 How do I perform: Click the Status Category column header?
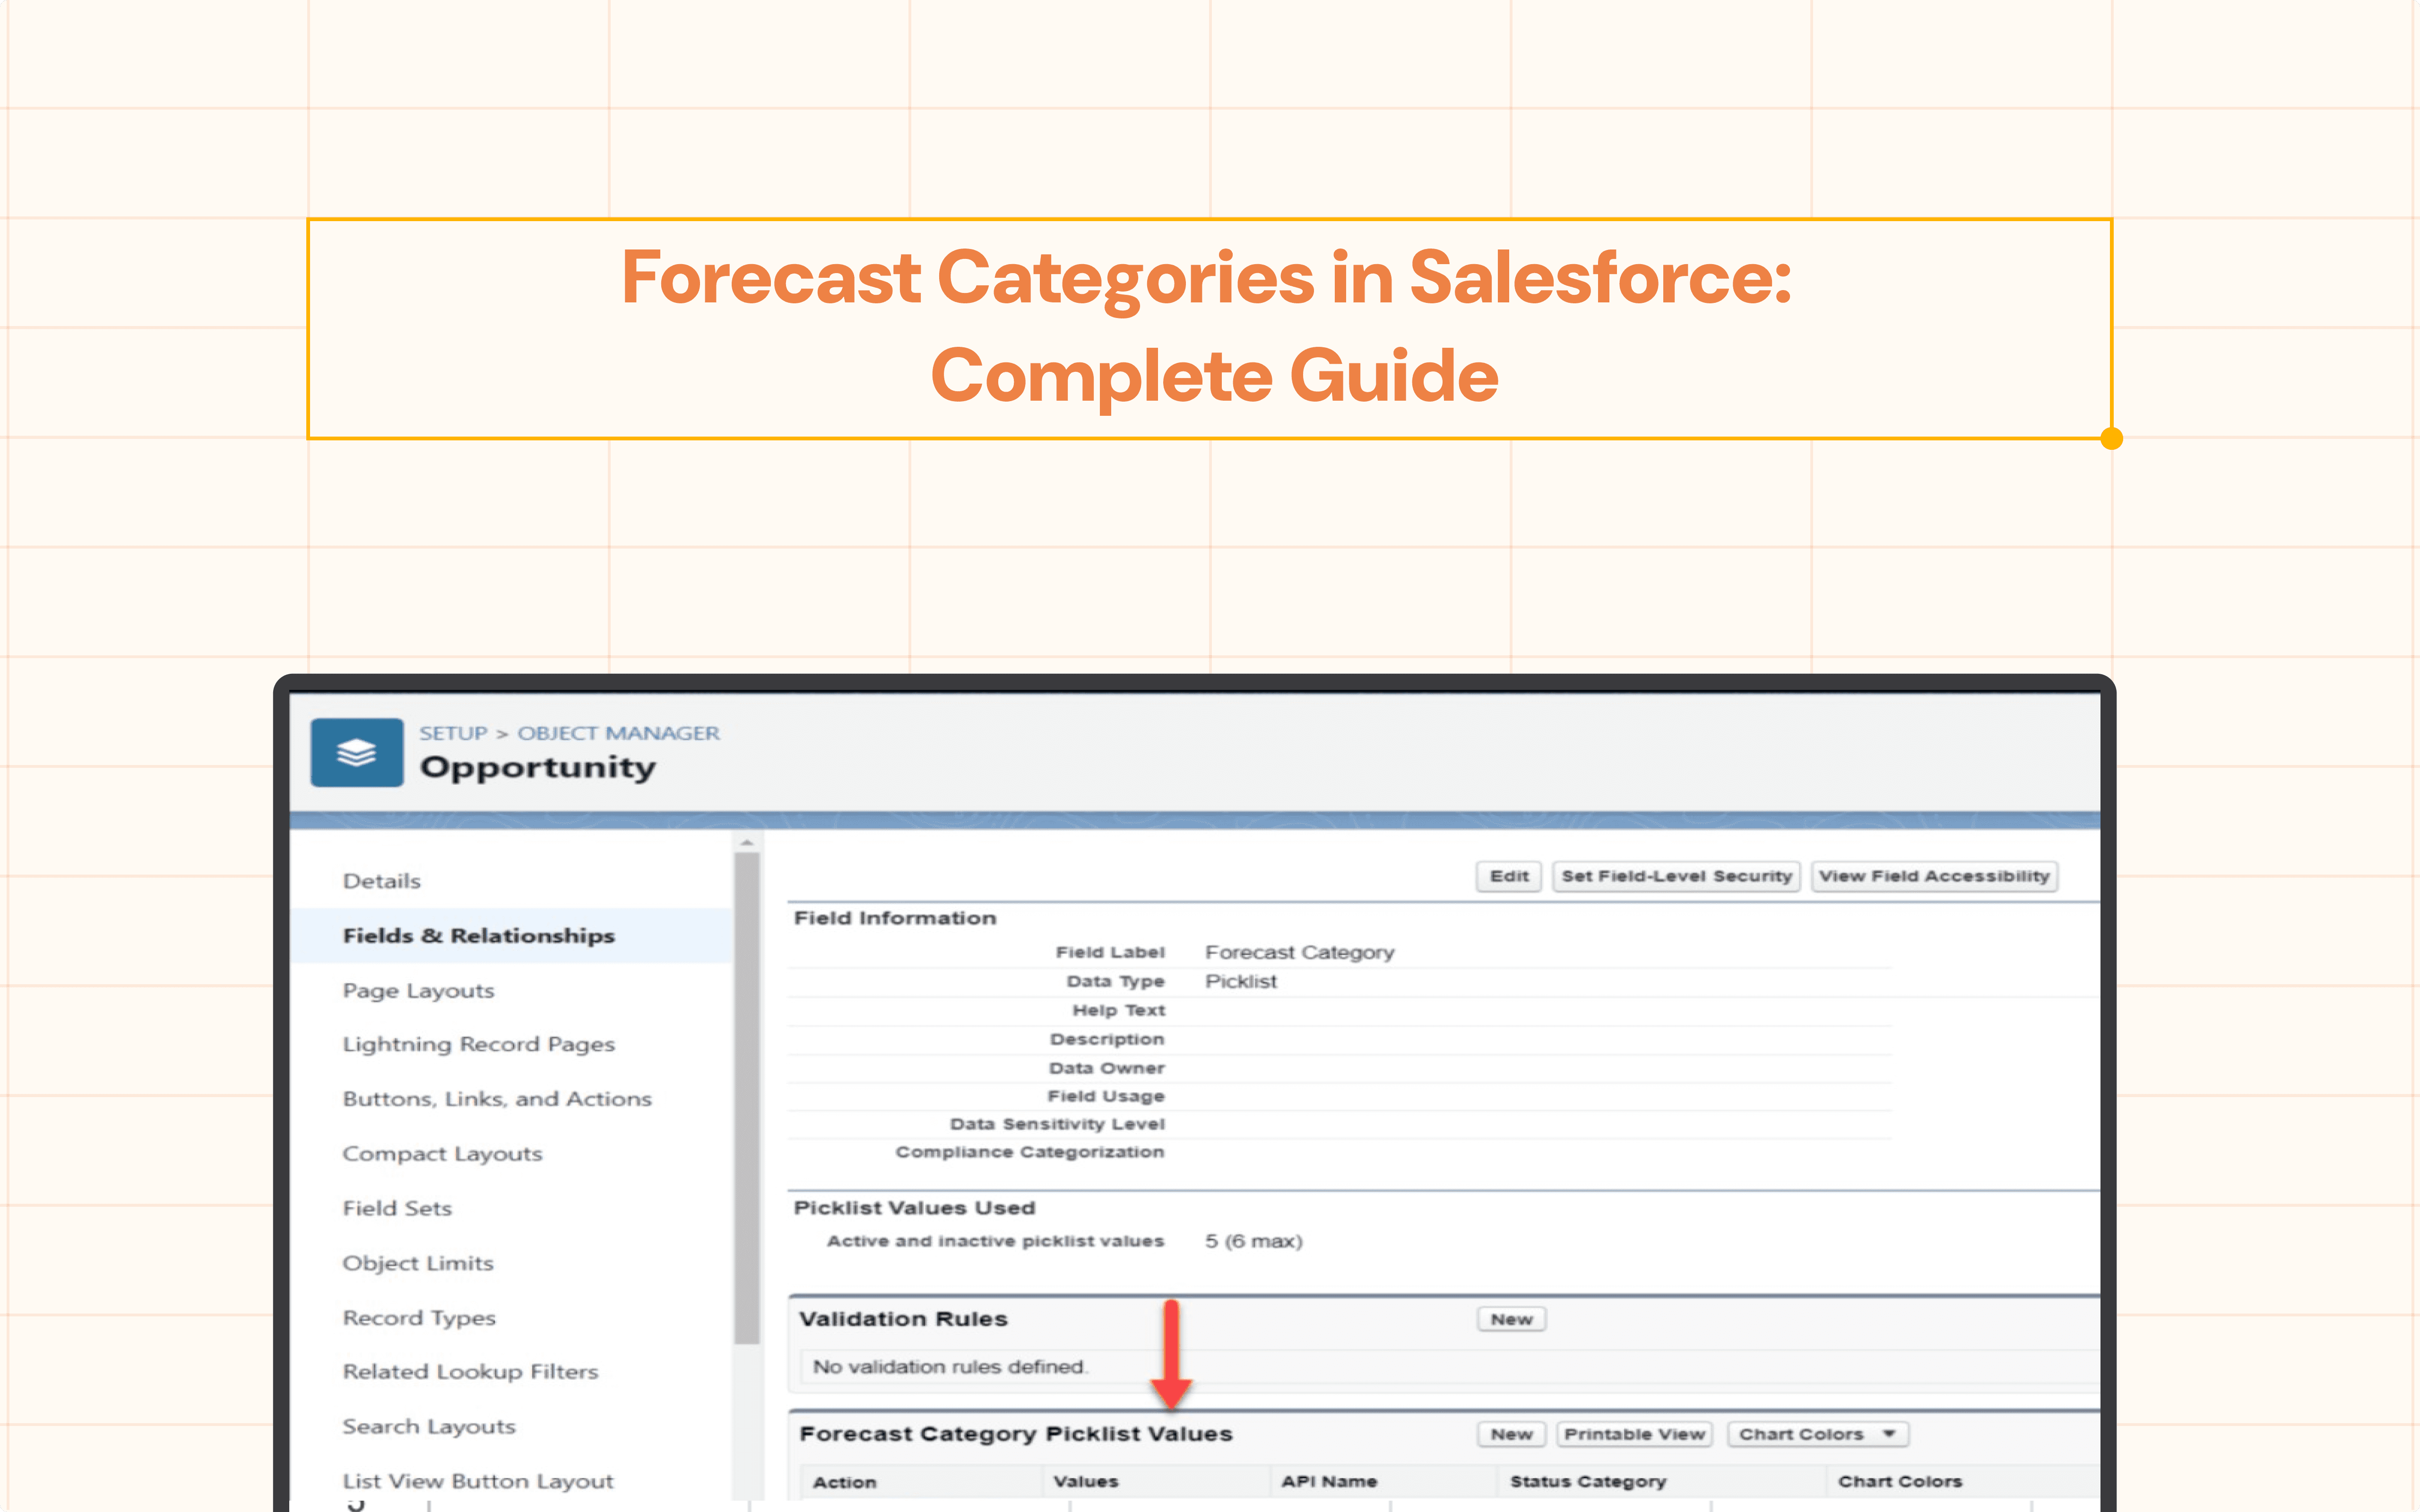point(1588,1482)
